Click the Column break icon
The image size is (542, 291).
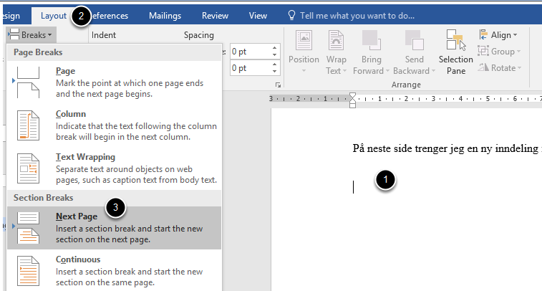pyautogui.click(x=28, y=125)
